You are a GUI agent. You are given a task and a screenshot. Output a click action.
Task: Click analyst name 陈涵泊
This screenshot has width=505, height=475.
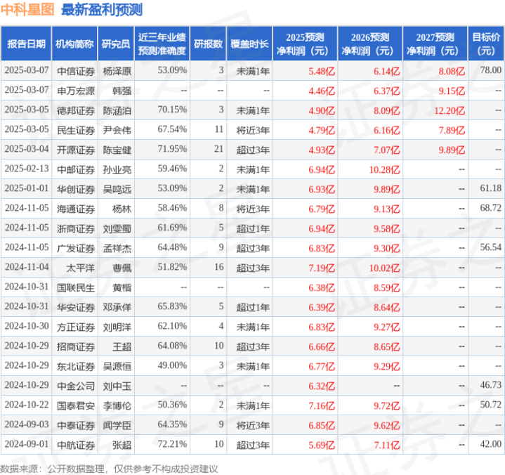click(x=117, y=110)
